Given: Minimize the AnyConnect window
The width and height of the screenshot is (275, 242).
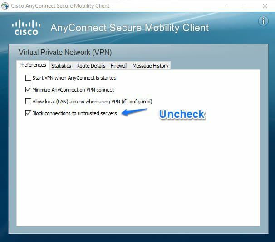Looking at the screenshot, I should pos(224,6).
